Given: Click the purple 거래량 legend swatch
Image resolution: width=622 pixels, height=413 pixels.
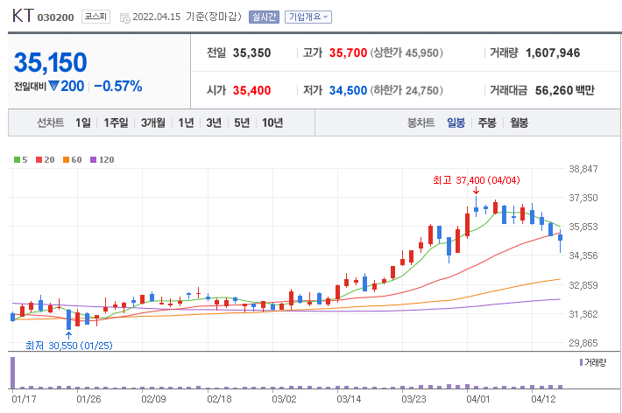Looking at the screenshot, I should click(581, 362).
